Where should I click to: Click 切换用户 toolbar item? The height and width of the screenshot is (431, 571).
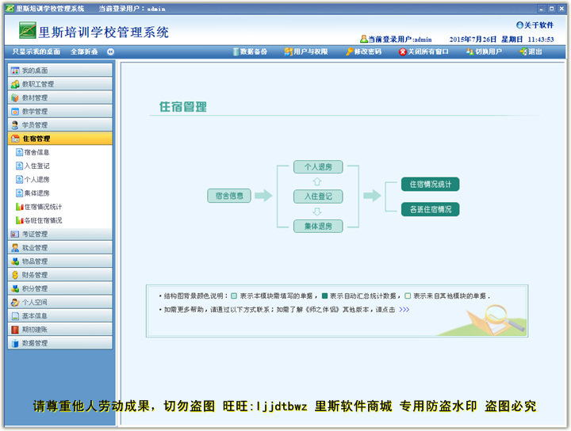[x=484, y=51]
